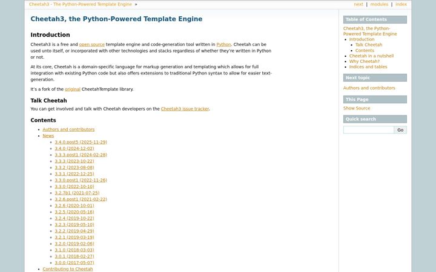This screenshot has width=436, height=272.
Task: Open the 'modules' navigation link
Action: [x=379, y=4]
